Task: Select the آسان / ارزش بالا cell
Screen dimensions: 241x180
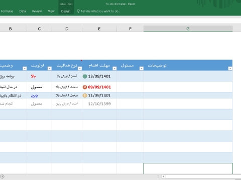Action: click(x=67, y=76)
